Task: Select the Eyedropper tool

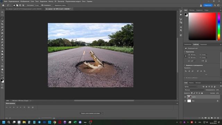Action: pyautogui.click(x=2, y=30)
